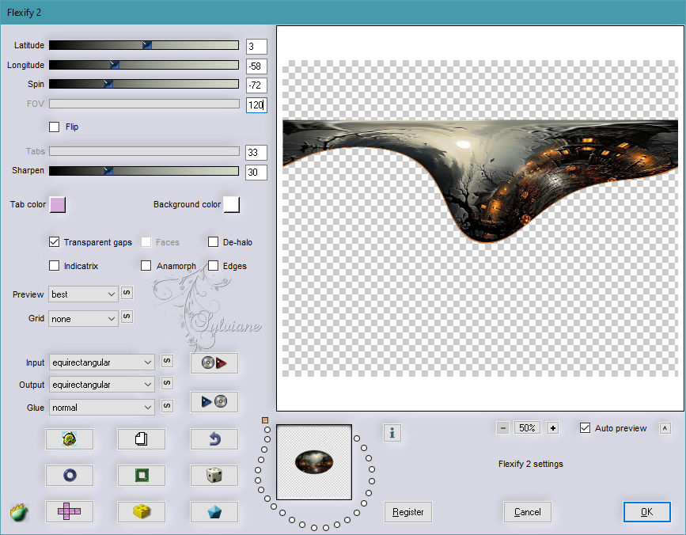Zoom in with the plus button
Screen dimensions: 686x535
(553, 428)
